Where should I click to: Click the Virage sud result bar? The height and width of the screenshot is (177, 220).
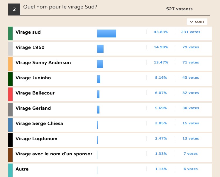107,33
